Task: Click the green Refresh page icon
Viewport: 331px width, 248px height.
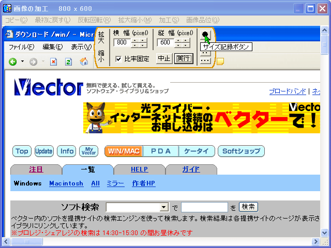Action: [x=68, y=62]
